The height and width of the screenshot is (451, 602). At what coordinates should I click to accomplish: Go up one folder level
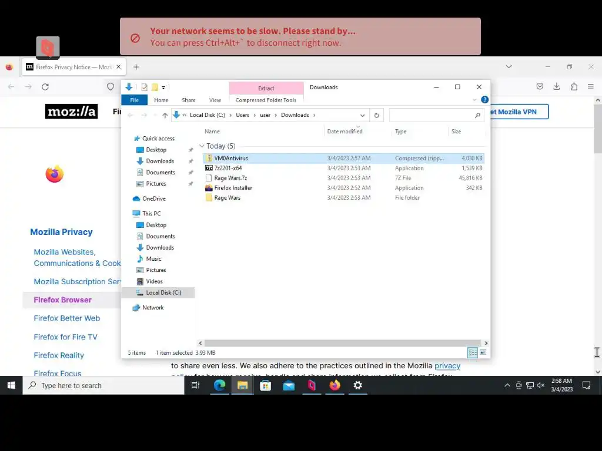coord(165,115)
